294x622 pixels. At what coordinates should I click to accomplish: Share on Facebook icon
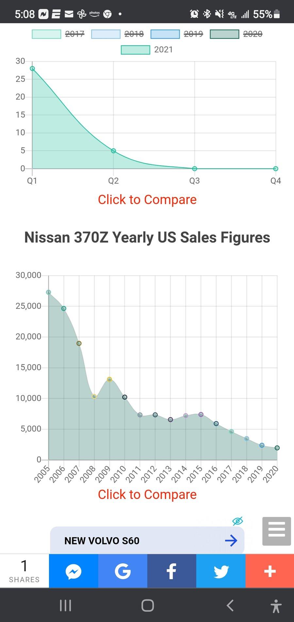[171, 572]
